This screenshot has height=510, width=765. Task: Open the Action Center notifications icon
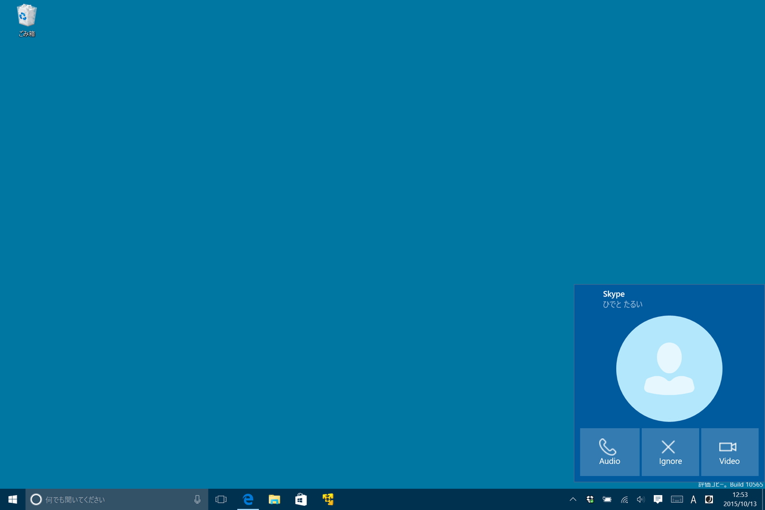[x=658, y=499]
